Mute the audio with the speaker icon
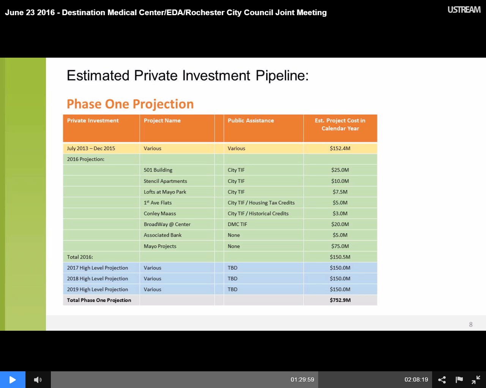This screenshot has width=486, height=388. [38, 380]
